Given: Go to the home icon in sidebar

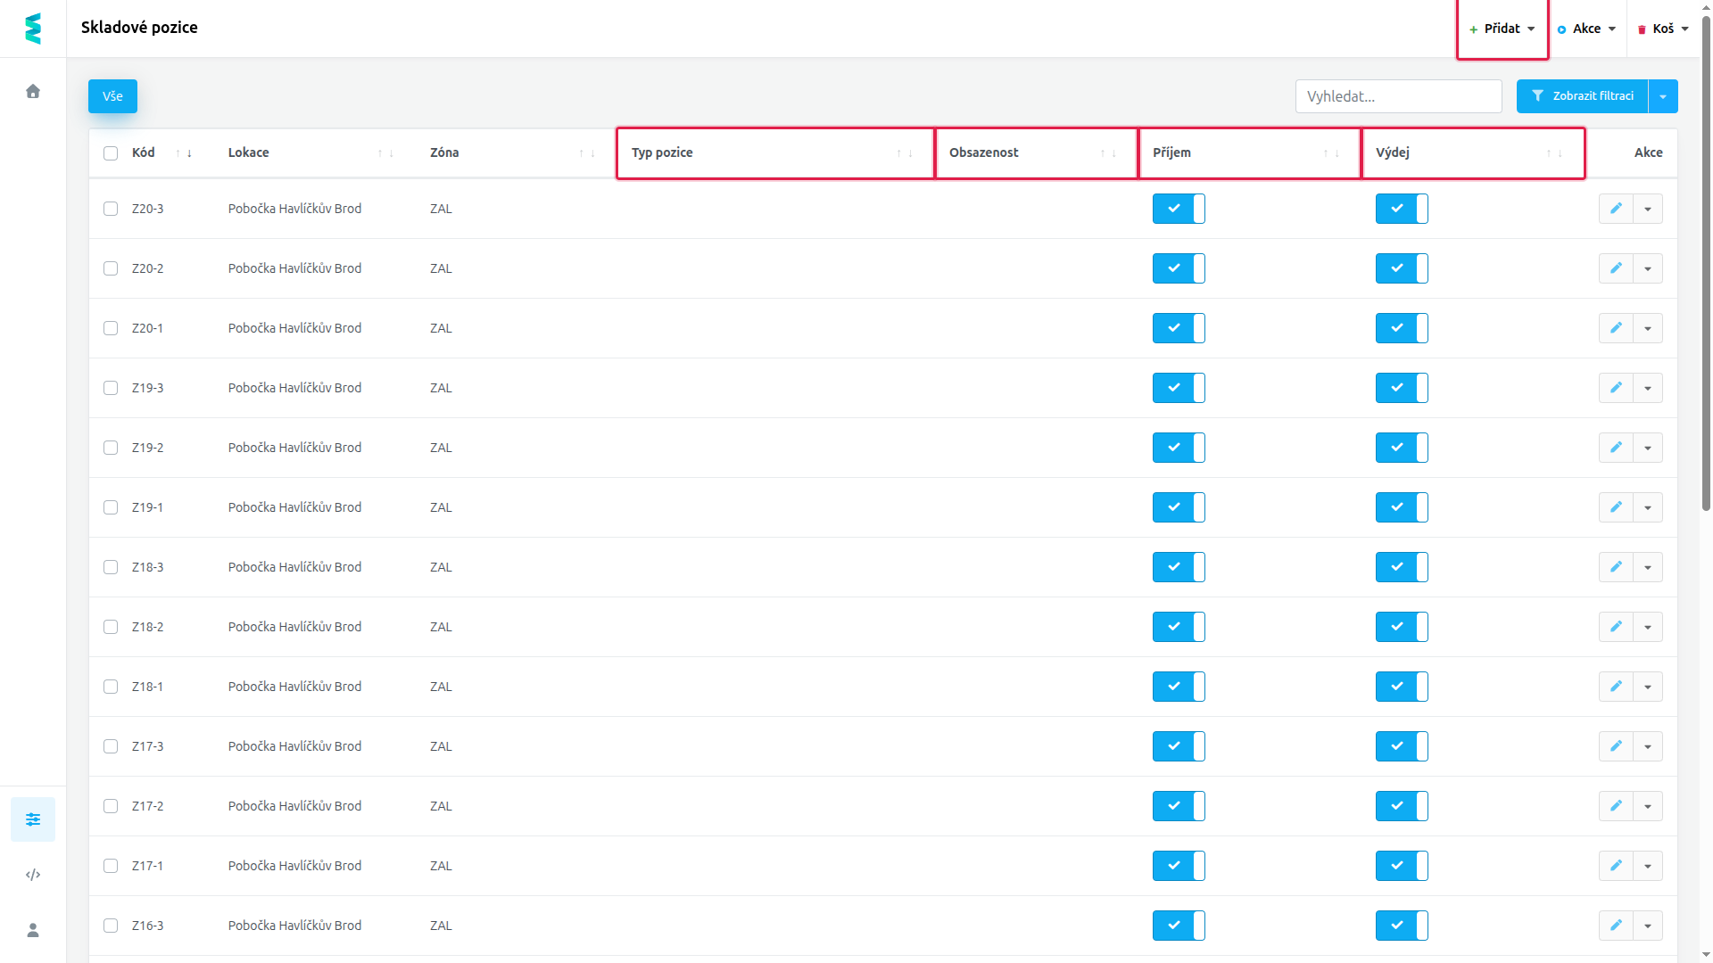Looking at the screenshot, I should [x=33, y=91].
